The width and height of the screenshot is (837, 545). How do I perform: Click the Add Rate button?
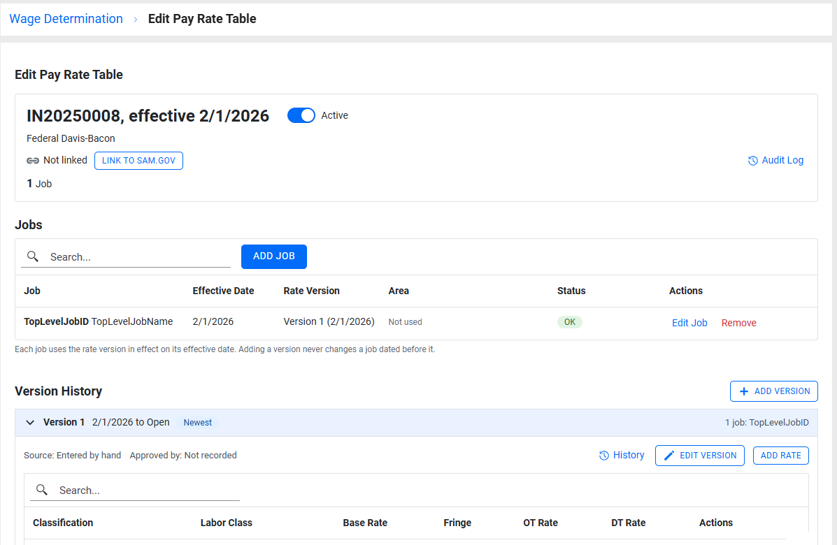click(781, 456)
